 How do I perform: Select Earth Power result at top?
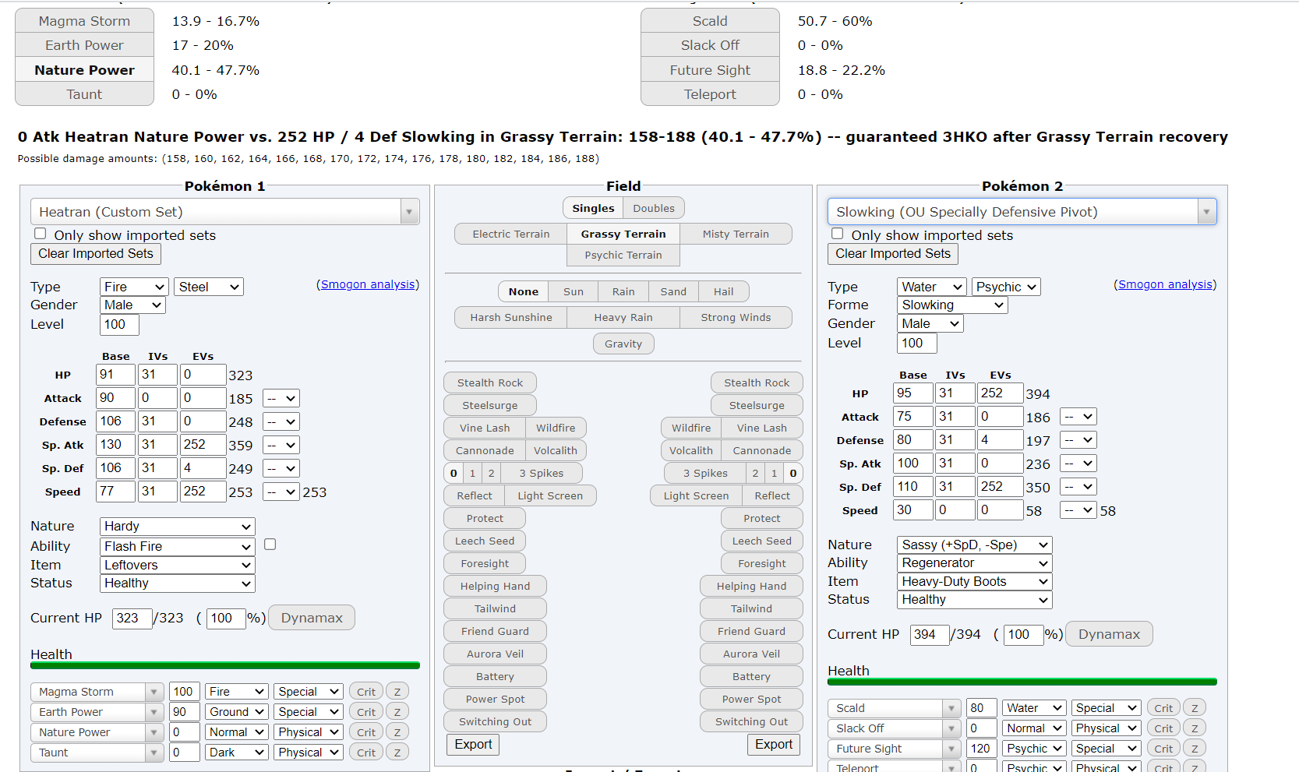(85, 45)
